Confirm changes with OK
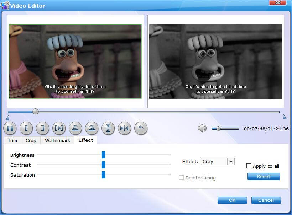Viewport: 292px width, 215px height. pos(232,200)
